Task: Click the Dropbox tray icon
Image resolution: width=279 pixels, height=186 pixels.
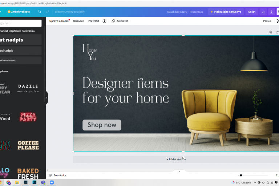Action: 276,182
